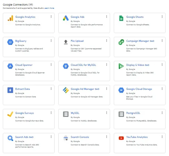Click the Search Ads 360 magnifier icon
Image resolution: width=169 pixels, height=156 pixels.
[x=10, y=138]
